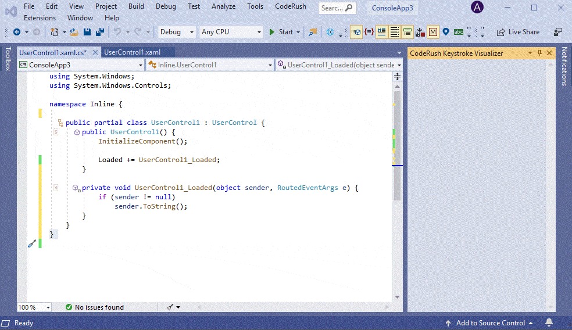Screen dimensions: 572x330
Task: Click the code cleanup broom icon
Action: click(x=170, y=307)
